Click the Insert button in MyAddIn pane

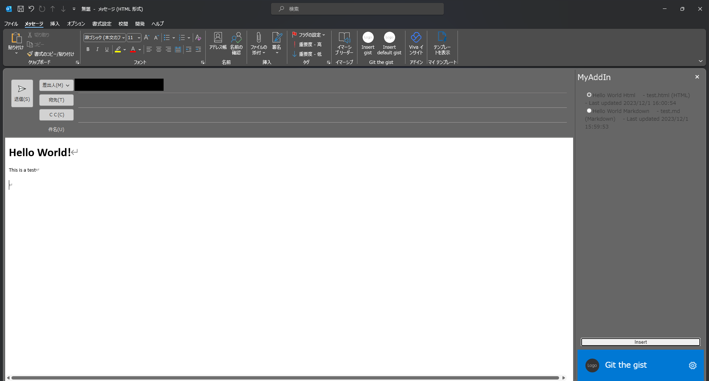tap(641, 342)
